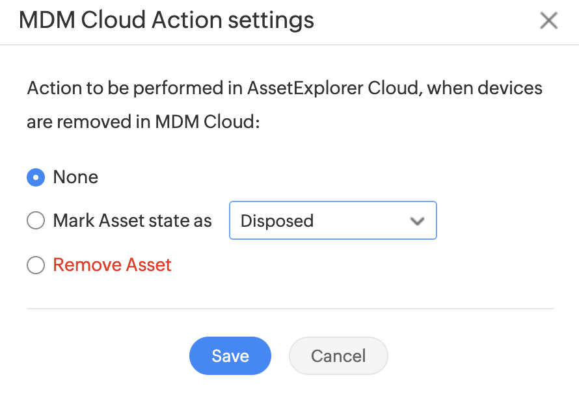
Task: Click the filled blue dot beside None
Action: coord(36,177)
